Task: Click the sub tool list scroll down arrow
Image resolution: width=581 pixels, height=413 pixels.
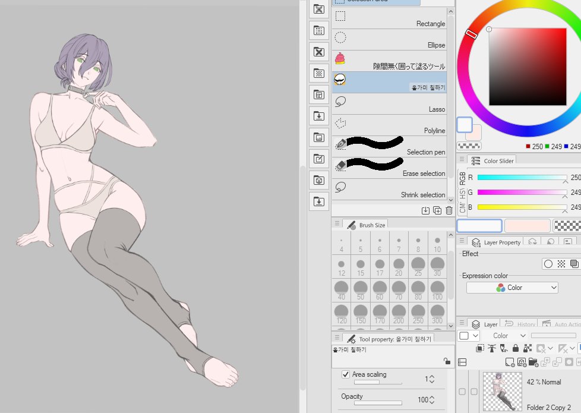Action: coord(450,200)
